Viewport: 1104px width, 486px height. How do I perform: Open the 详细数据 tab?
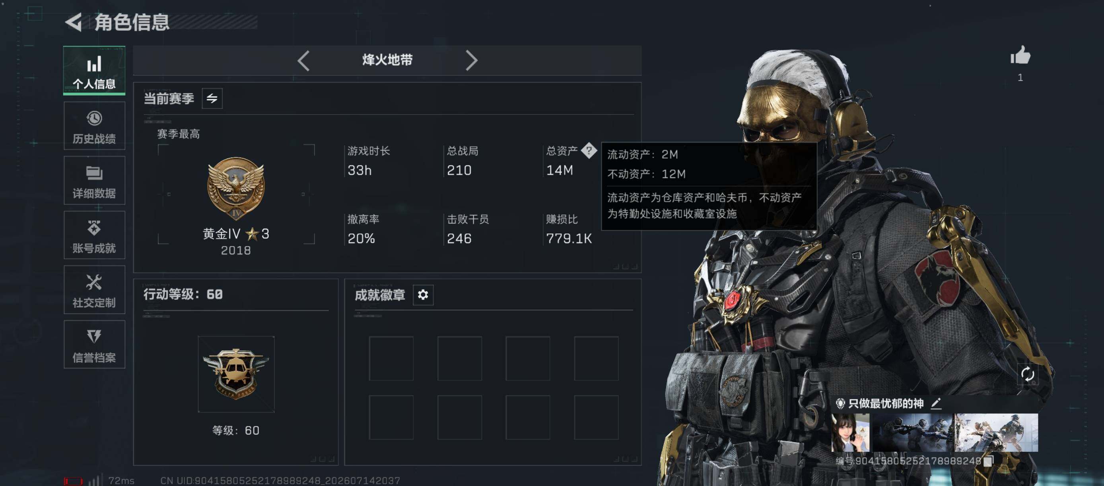tap(94, 180)
